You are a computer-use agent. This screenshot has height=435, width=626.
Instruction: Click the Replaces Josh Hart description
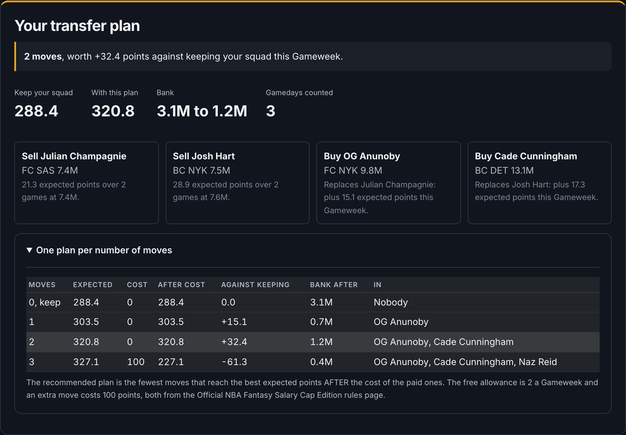coord(536,191)
